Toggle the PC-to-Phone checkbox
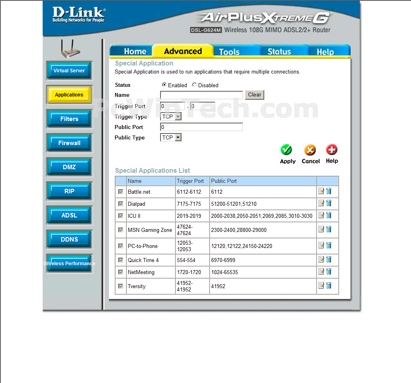 [x=121, y=246]
